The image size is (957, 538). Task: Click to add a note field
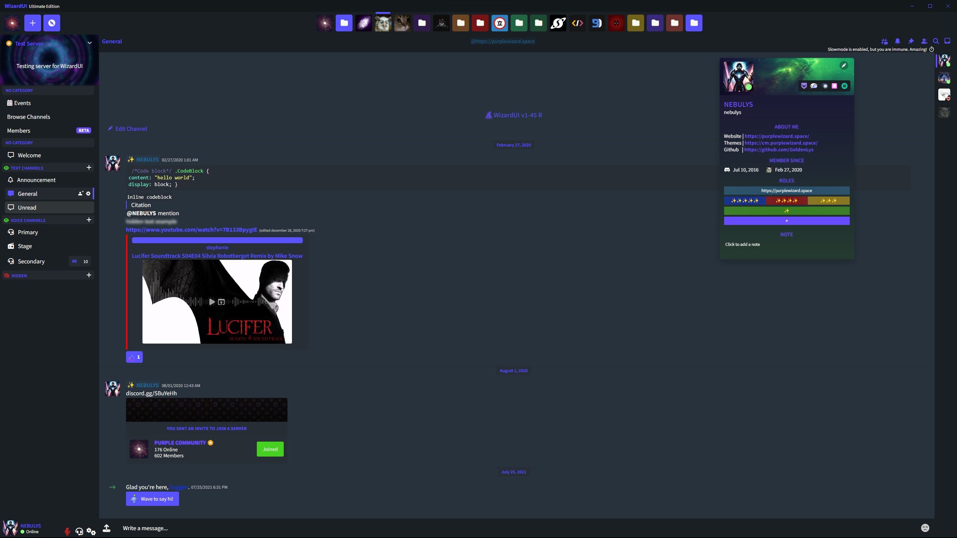point(787,244)
